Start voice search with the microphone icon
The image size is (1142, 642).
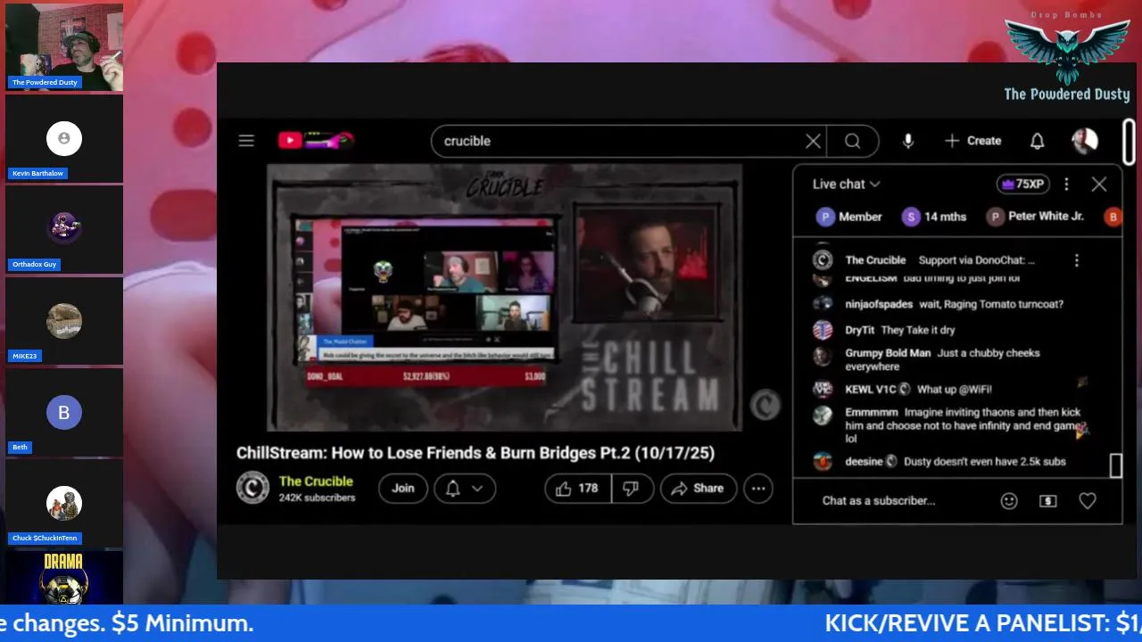[907, 141]
